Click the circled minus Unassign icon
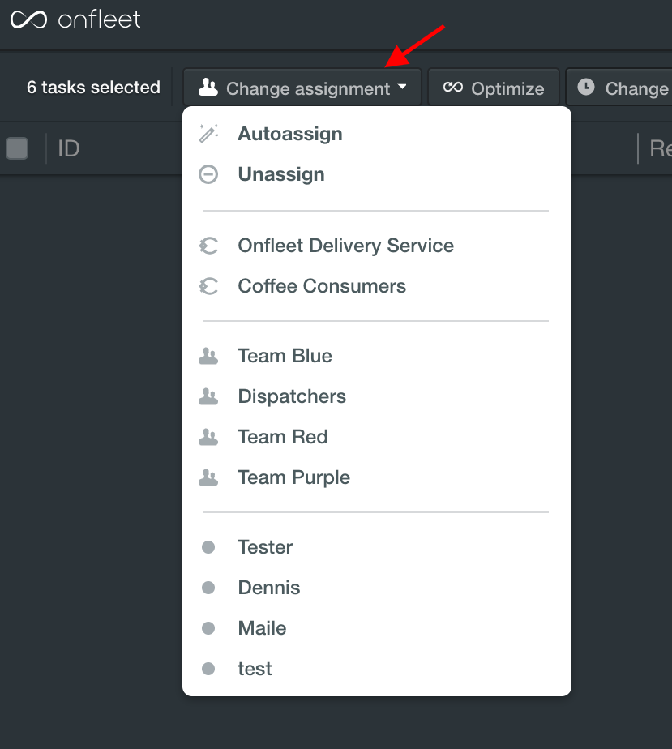Image resolution: width=672 pixels, height=749 pixels. pyautogui.click(x=208, y=174)
